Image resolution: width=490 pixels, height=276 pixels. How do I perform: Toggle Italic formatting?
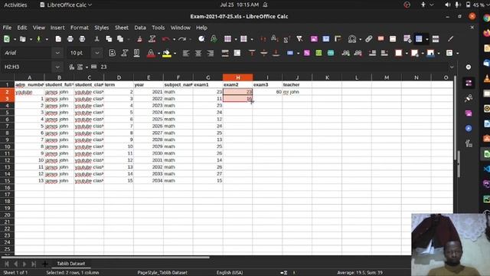point(124,53)
